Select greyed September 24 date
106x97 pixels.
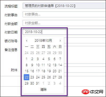27,53
